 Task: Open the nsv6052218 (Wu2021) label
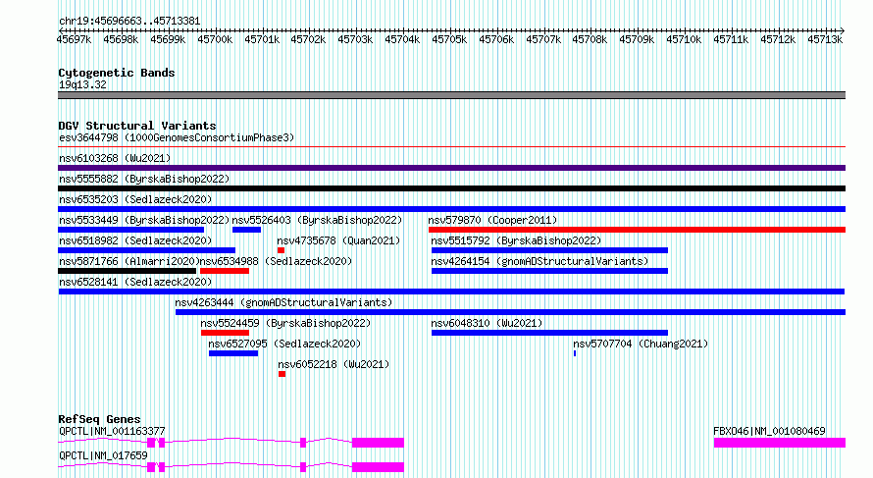click(334, 364)
